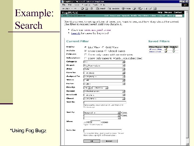Open the first Sort By dropdown
The image size is (194, 146).
[102, 112]
